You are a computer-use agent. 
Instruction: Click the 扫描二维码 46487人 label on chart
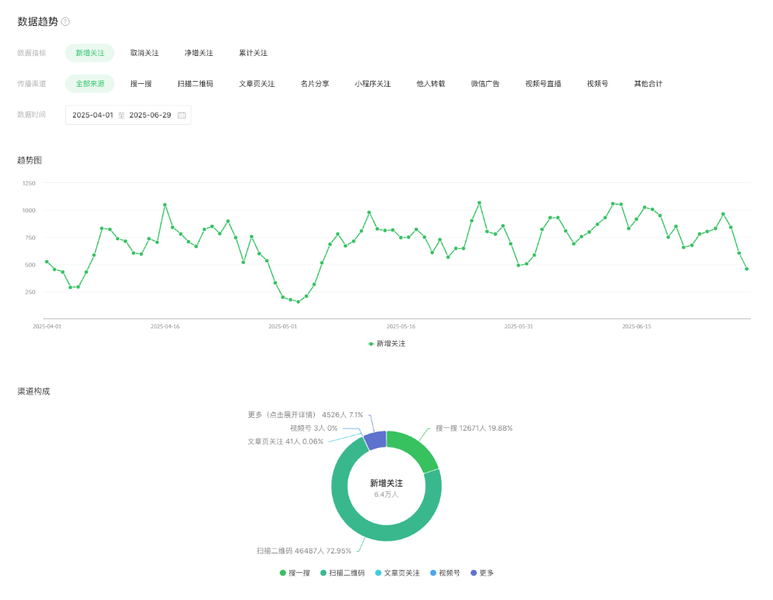(304, 551)
